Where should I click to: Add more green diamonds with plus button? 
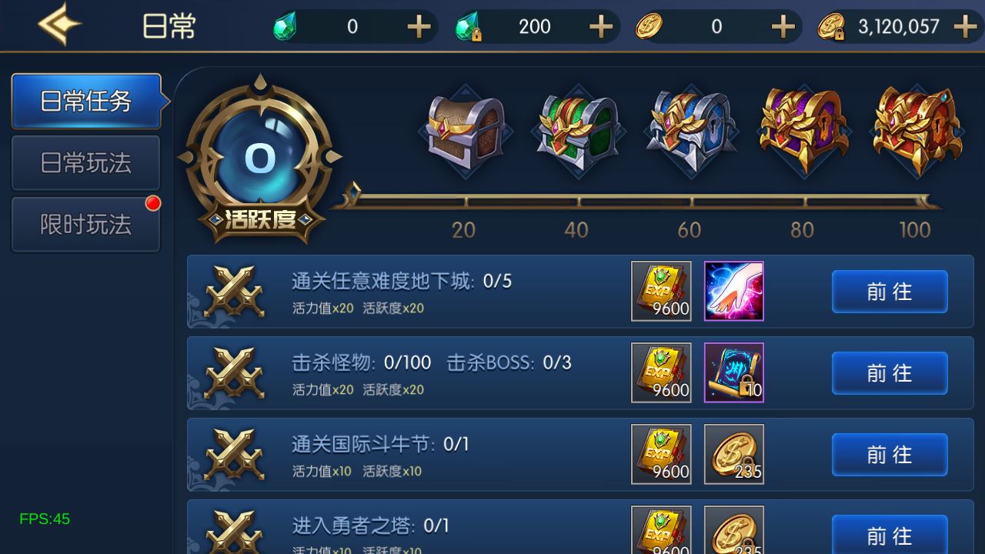coord(419,27)
